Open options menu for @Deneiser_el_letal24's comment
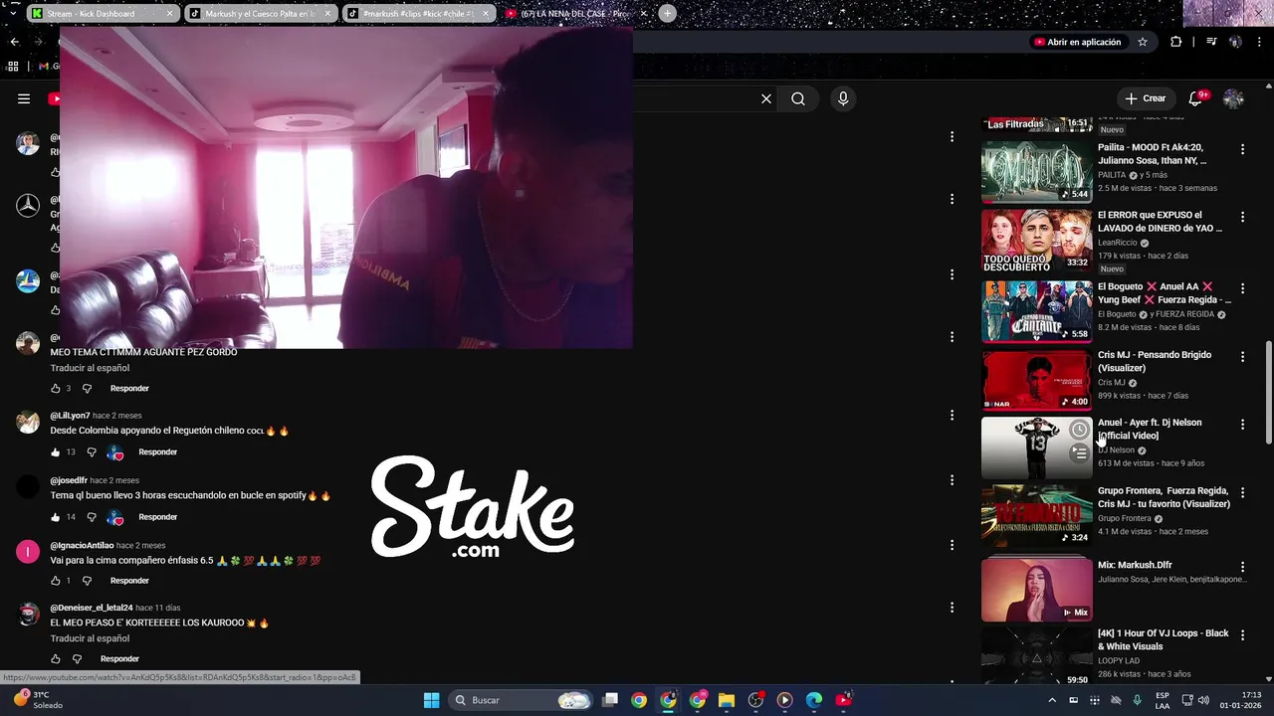Screen dimensions: 1274x716 point(952,607)
